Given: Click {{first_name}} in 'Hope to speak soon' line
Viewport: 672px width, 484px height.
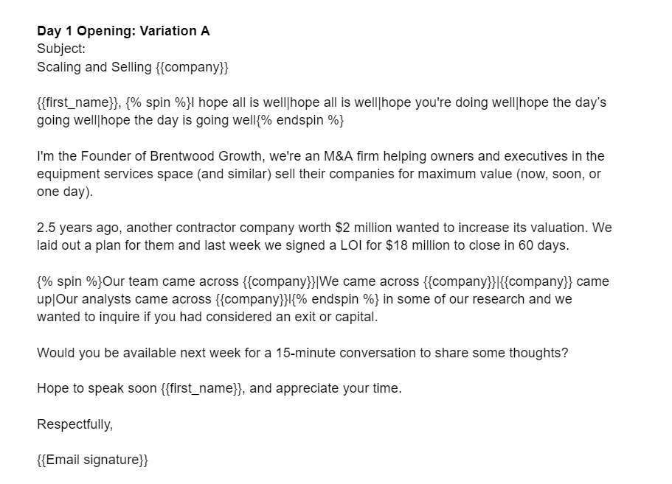Looking at the screenshot, I should click(201, 388).
